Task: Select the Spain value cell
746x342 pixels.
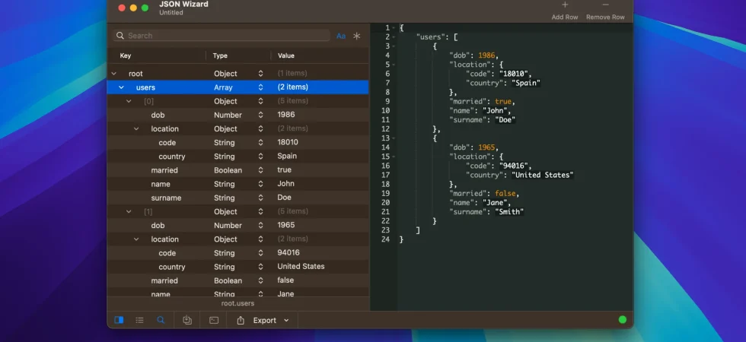Action: point(287,157)
